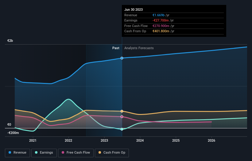Click the €401.800m cash from op value
Screen dimensions: 252x161
click(x=161, y=31)
